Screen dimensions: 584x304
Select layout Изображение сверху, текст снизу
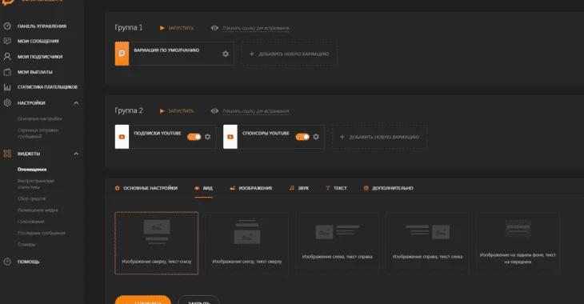(x=157, y=243)
